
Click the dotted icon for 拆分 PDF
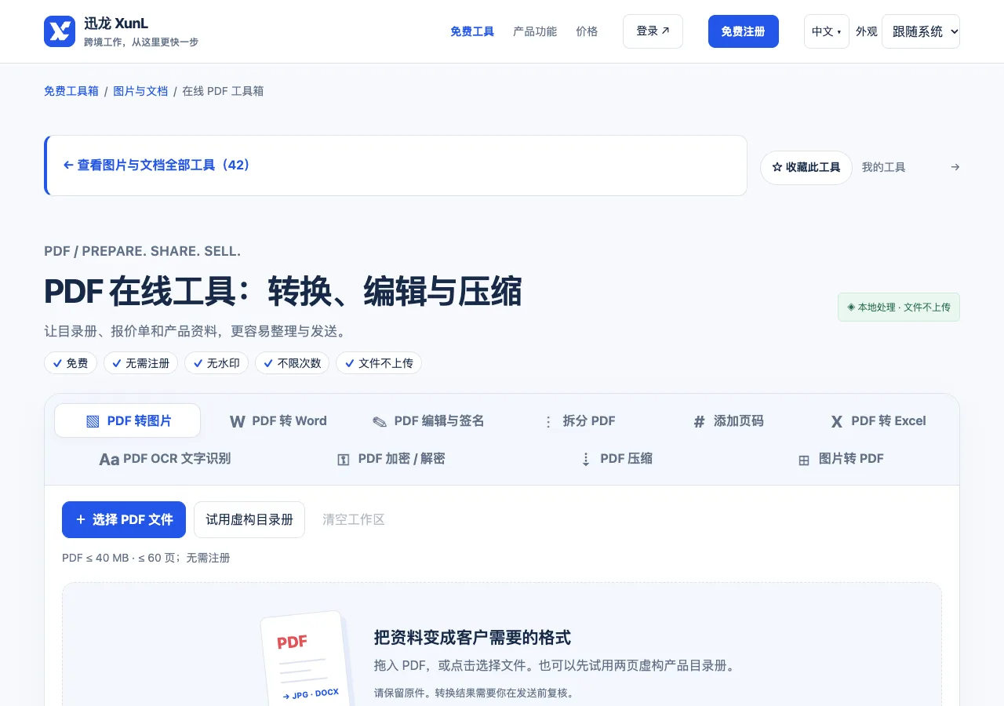pyautogui.click(x=548, y=421)
